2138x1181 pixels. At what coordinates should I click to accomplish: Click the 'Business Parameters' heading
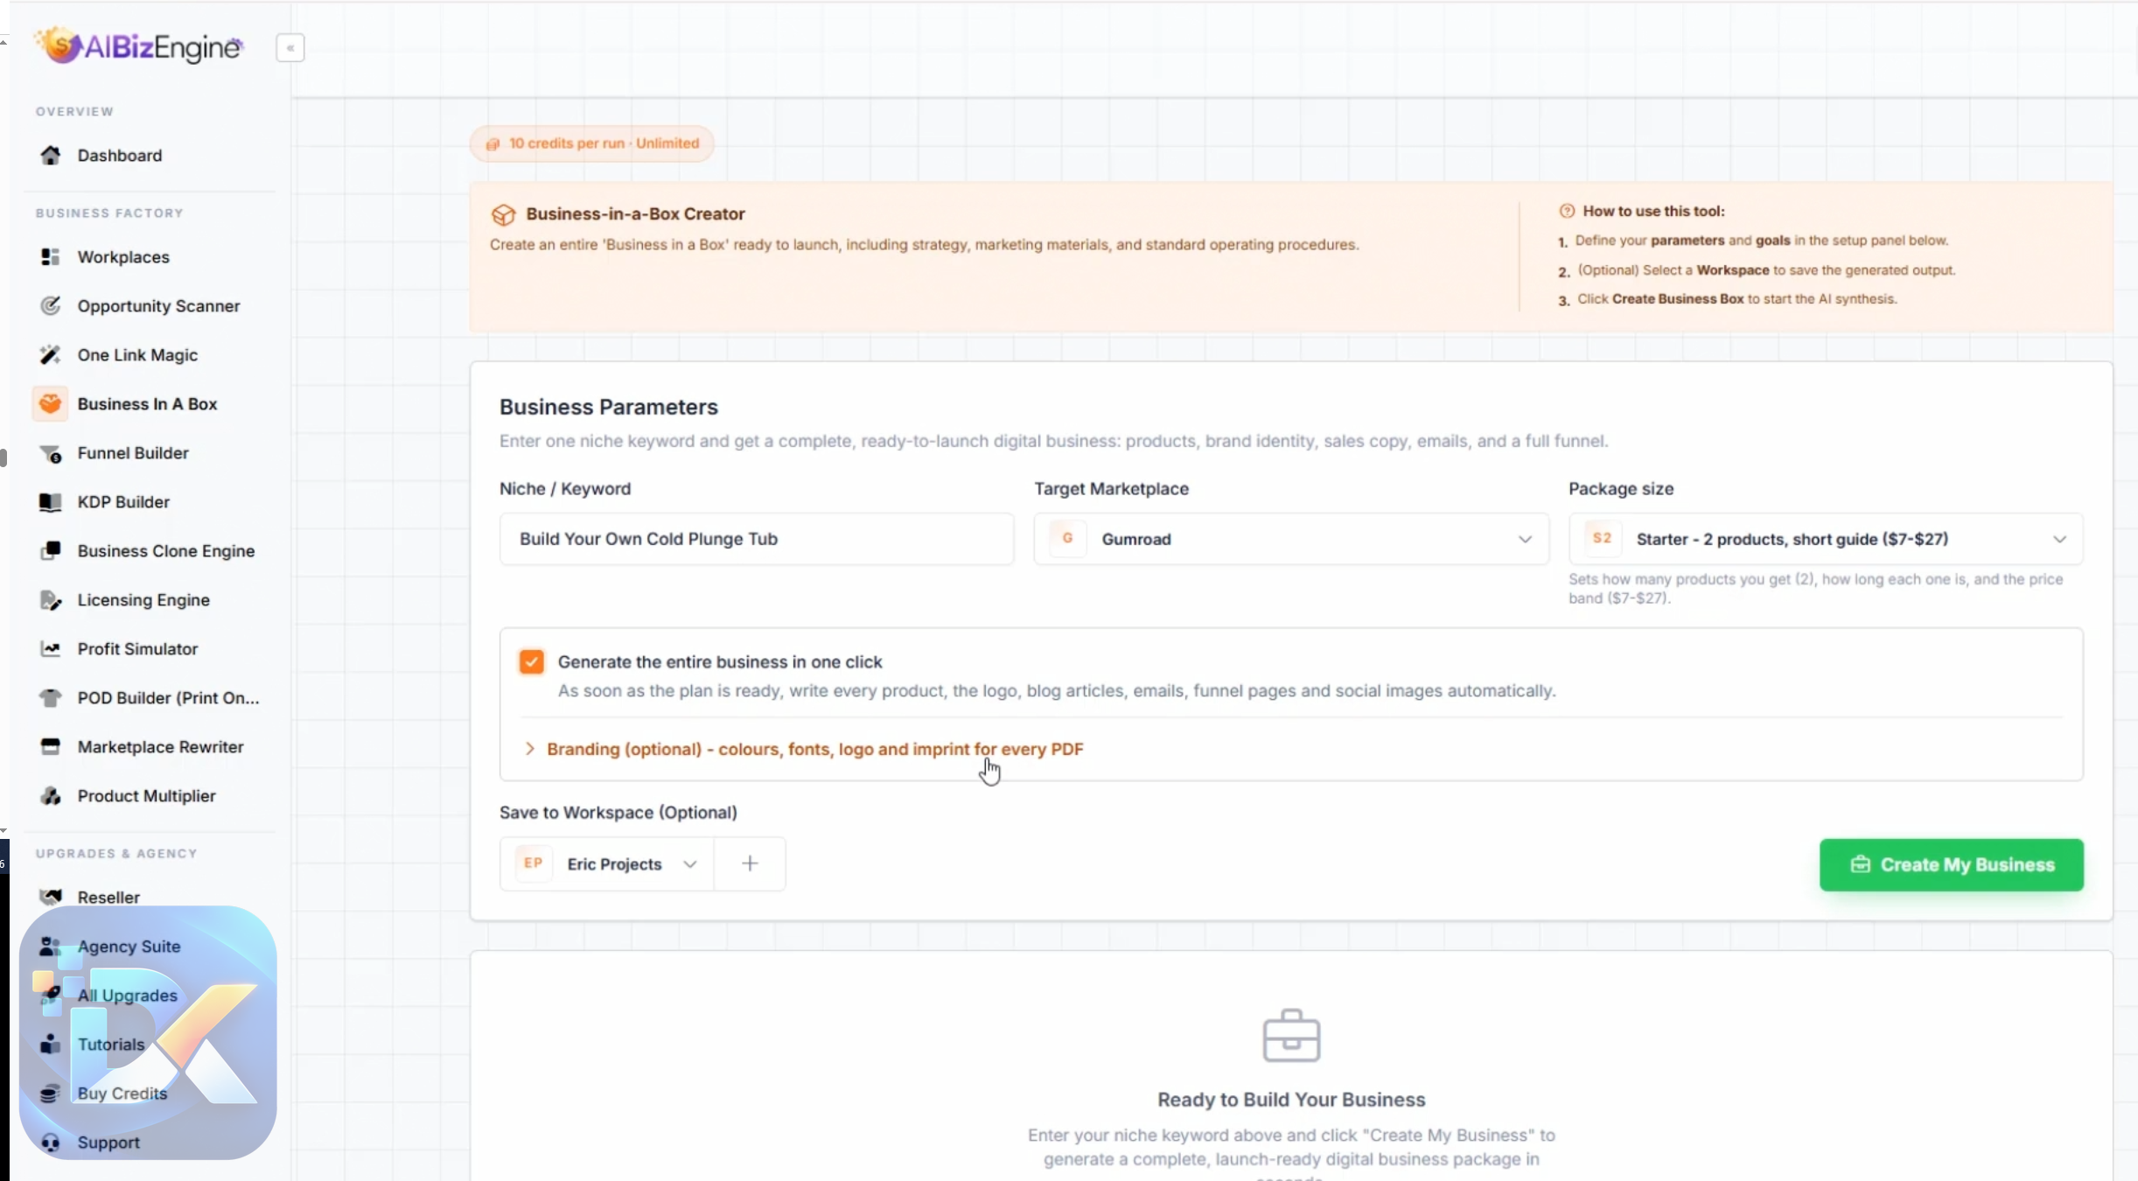click(609, 407)
